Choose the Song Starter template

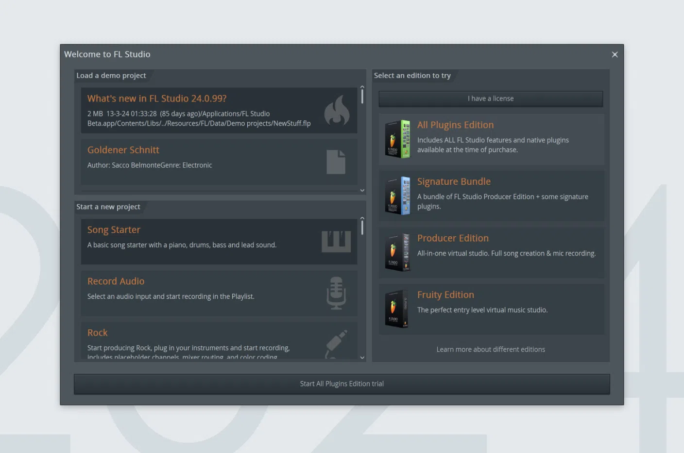click(x=219, y=242)
